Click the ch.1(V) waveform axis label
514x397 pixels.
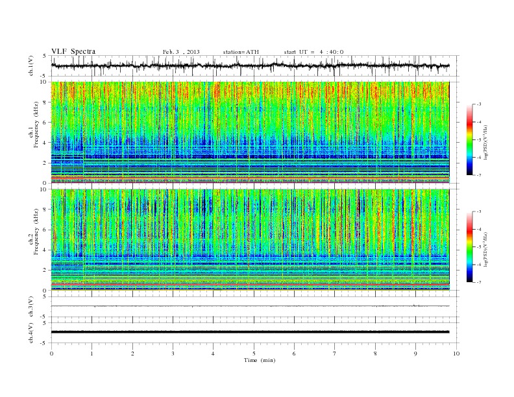pos(31,66)
